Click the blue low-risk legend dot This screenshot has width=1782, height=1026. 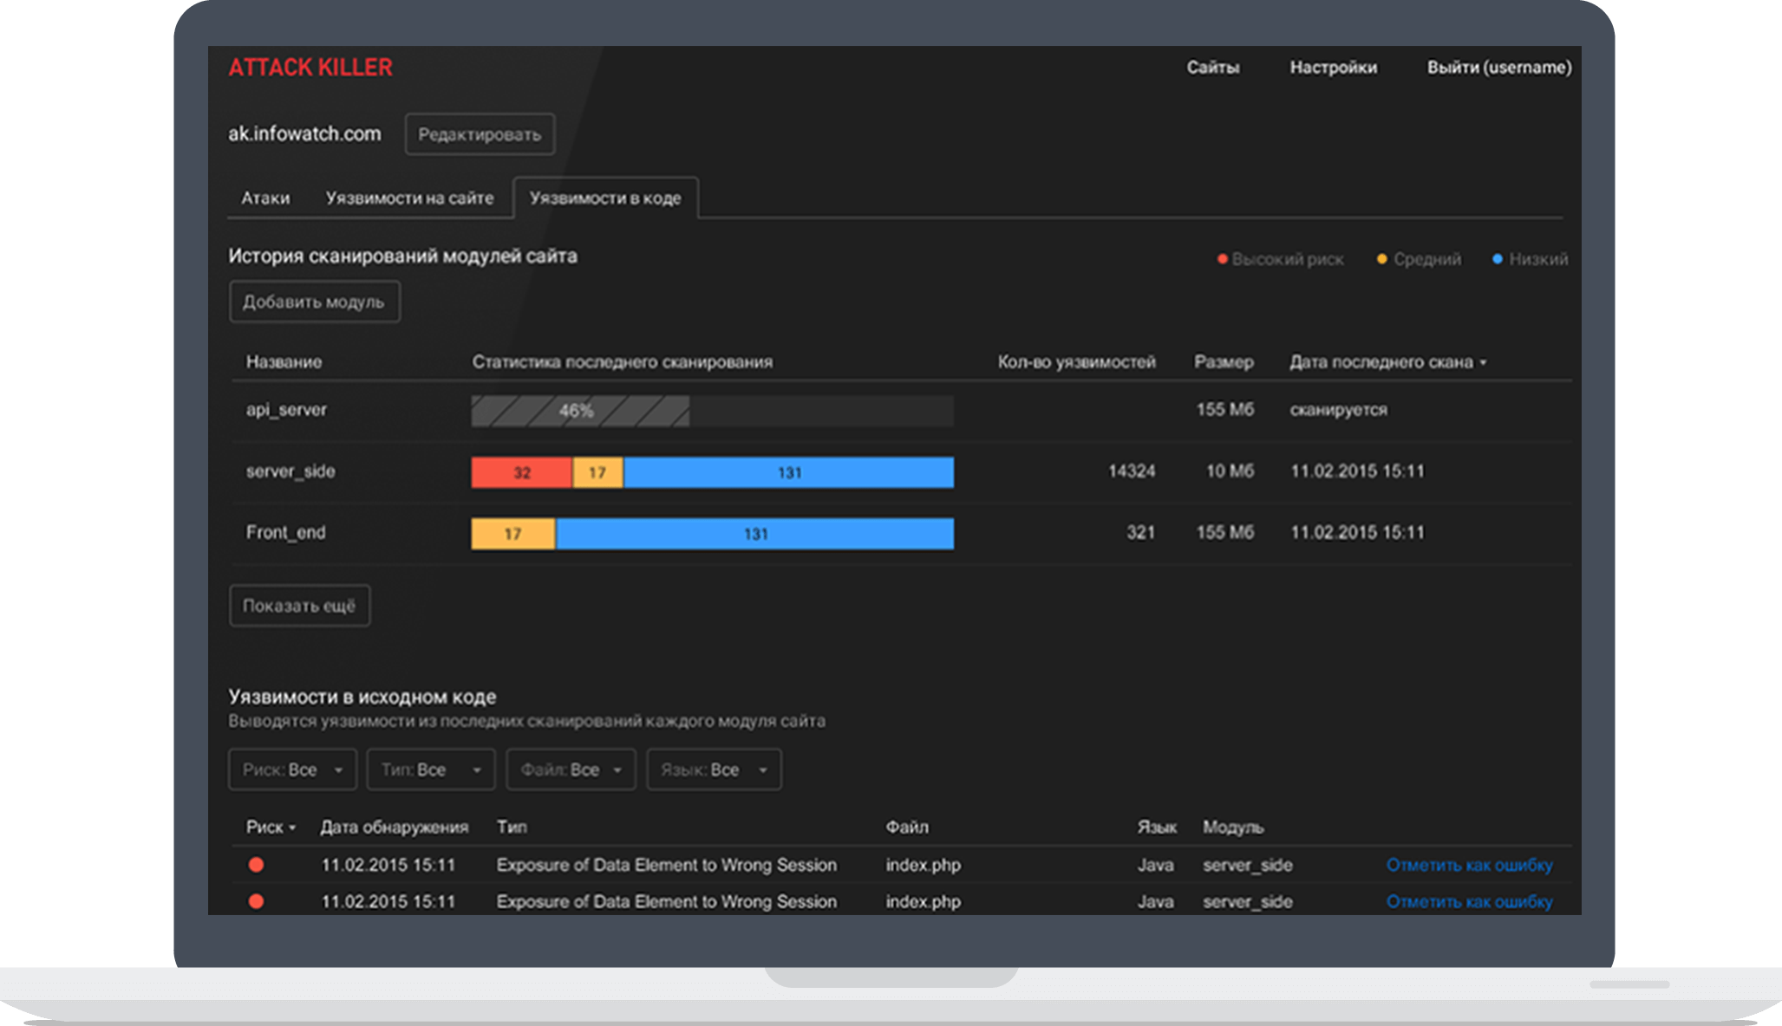[x=1497, y=259]
